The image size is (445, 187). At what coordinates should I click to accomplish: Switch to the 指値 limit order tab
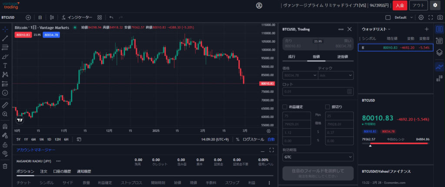point(316,57)
